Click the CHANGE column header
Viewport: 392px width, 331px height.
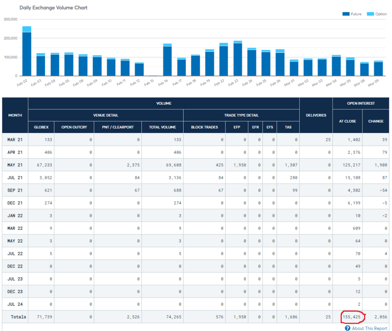(x=376, y=121)
